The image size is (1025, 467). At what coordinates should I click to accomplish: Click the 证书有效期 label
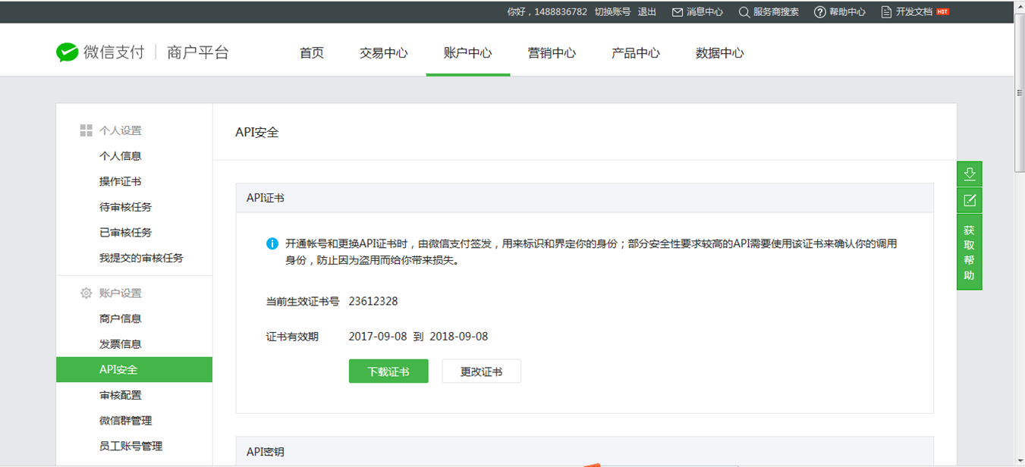point(292,337)
